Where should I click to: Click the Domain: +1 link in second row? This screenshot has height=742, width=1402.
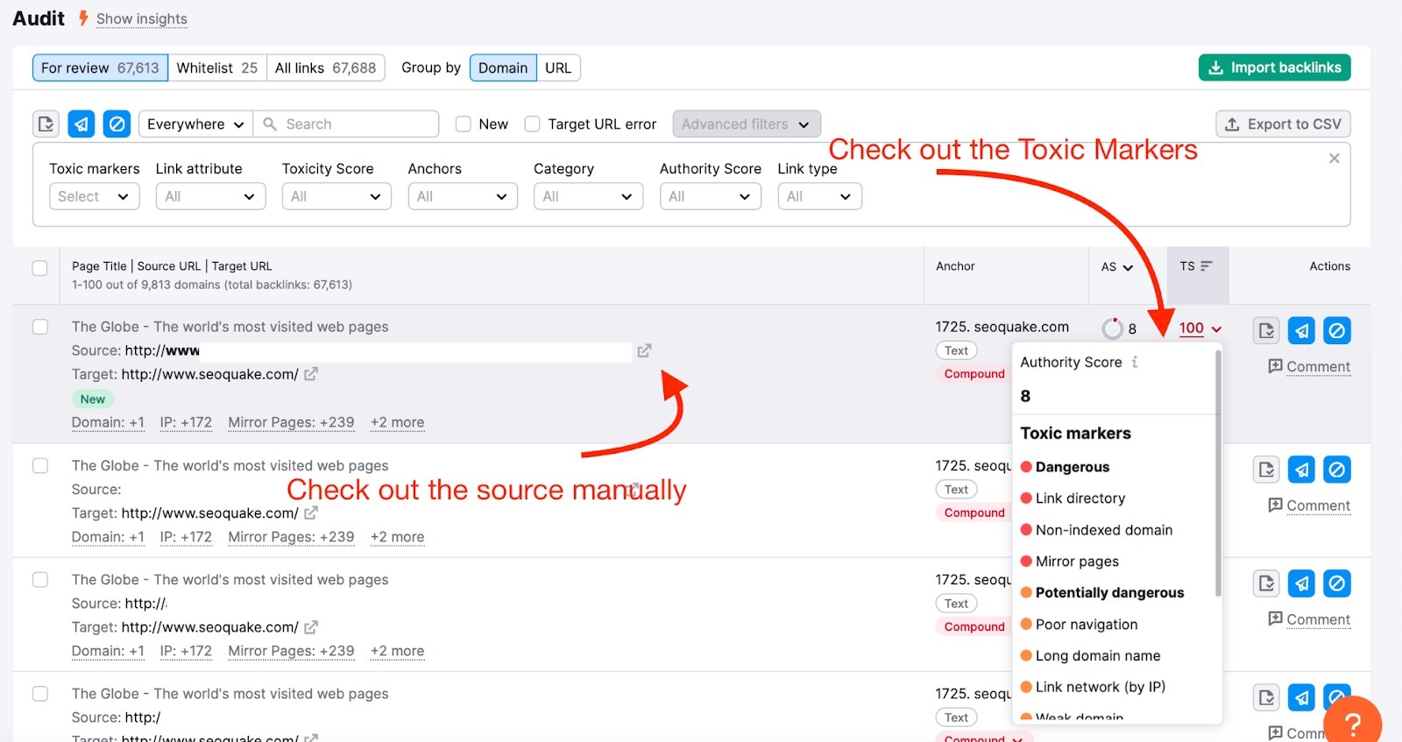tap(108, 537)
